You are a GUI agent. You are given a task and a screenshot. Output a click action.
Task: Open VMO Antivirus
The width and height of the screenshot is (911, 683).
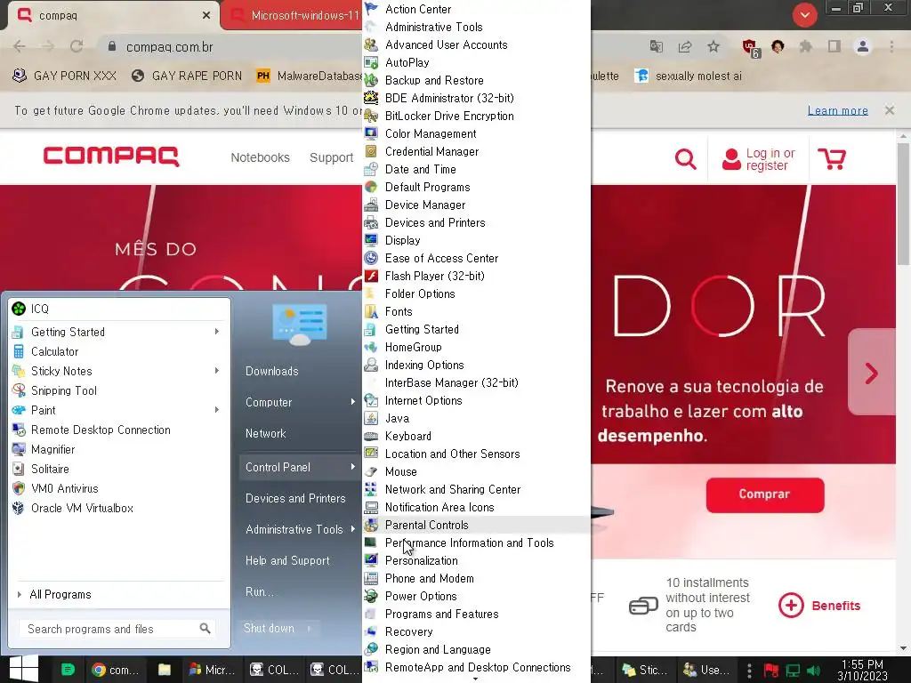[119, 488]
